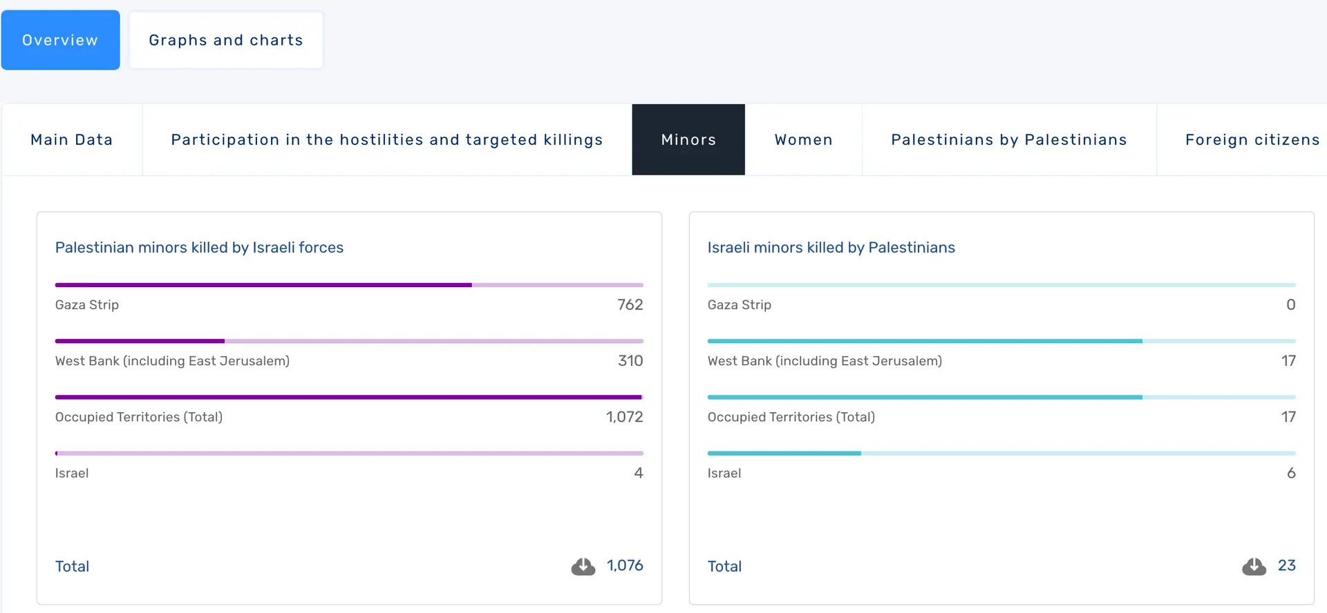Click download icon beside Israeli minors total
The image size is (1327, 613).
click(1254, 567)
